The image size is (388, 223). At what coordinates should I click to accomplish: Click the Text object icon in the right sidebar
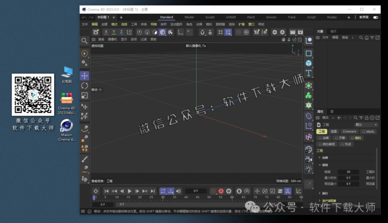pos(308,74)
